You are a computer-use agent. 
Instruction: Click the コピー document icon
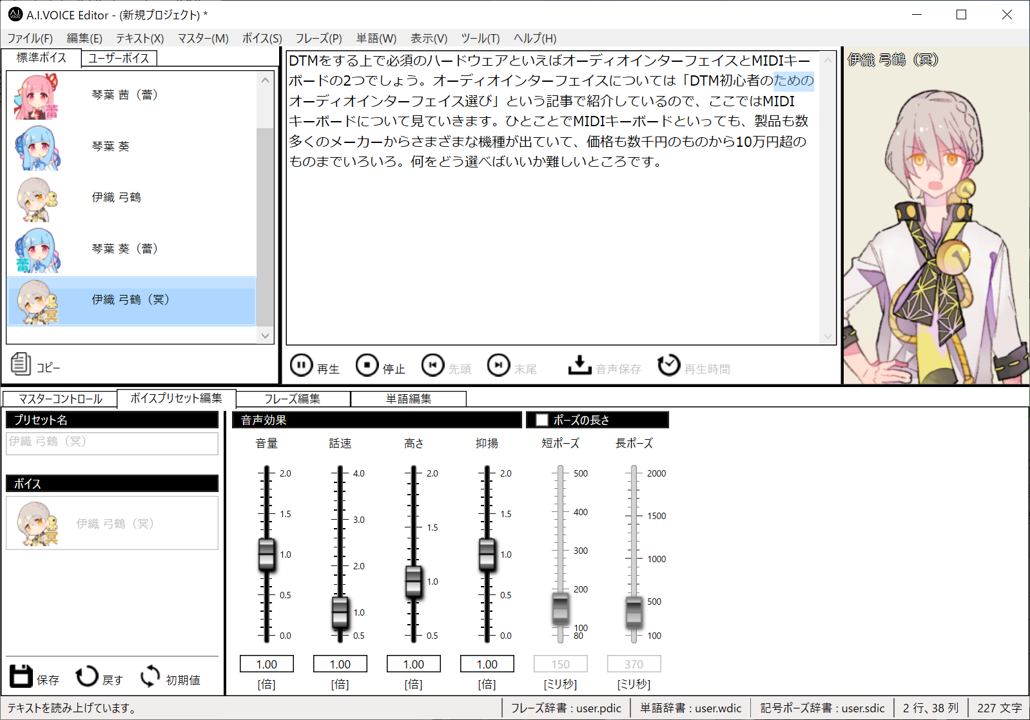coord(20,363)
